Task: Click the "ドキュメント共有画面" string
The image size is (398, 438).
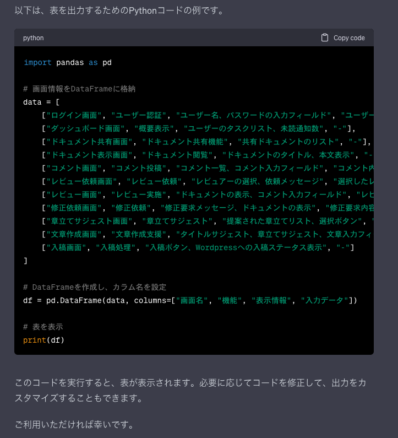Action: 89,142
